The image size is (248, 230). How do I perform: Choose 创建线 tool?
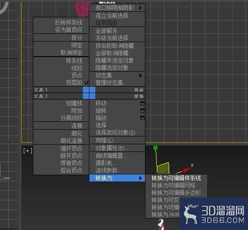coord(61,103)
